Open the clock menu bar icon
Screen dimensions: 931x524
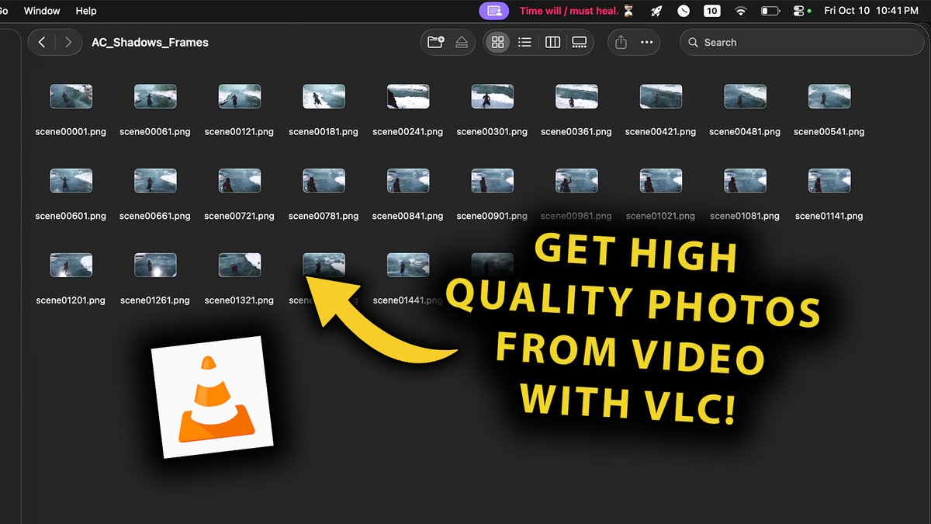pos(684,11)
